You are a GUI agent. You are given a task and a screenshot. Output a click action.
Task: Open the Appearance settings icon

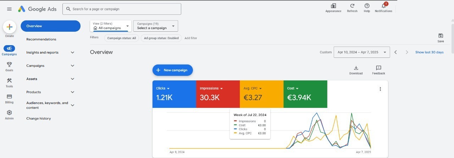click(x=333, y=6)
